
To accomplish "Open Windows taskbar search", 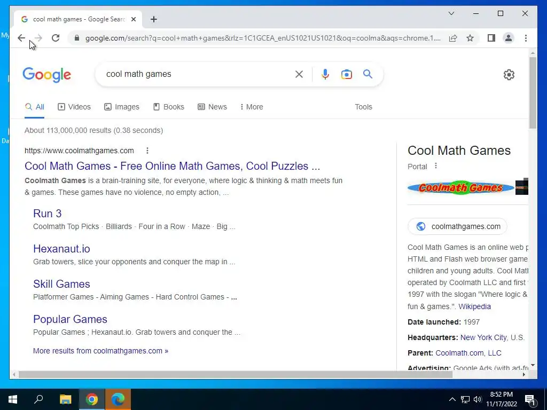I will click(38, 399).
